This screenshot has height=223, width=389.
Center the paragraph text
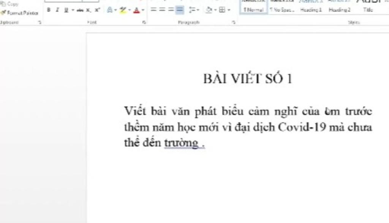pos(162,9)
